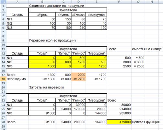Select row 18 header
This screenshot has width=163, height=130.
coord(3,79)
